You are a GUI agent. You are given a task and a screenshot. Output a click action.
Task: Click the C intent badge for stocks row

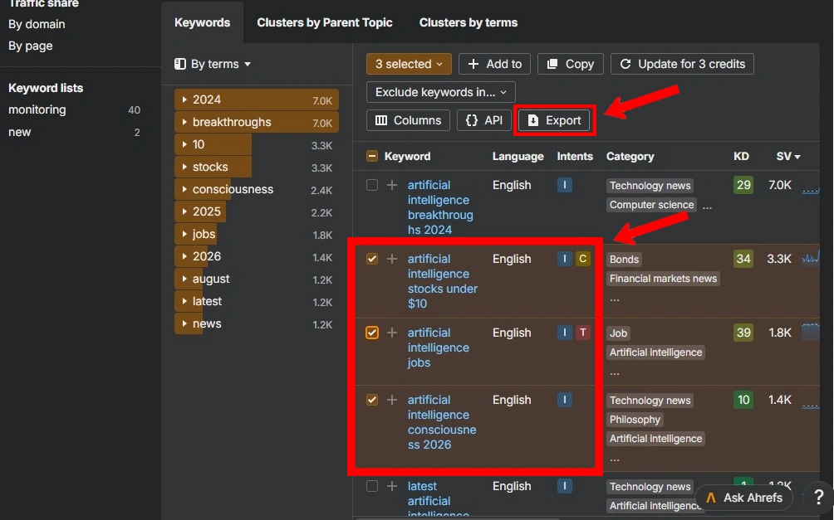click(x=582, y=259)
